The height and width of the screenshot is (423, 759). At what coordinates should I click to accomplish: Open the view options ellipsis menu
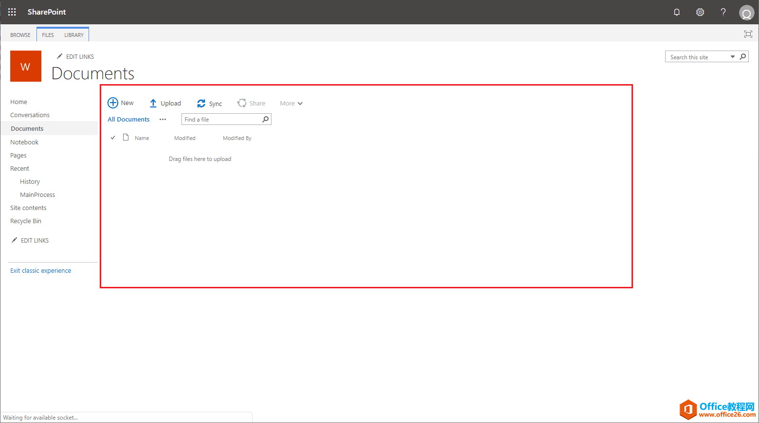click(x=163, y=119)
